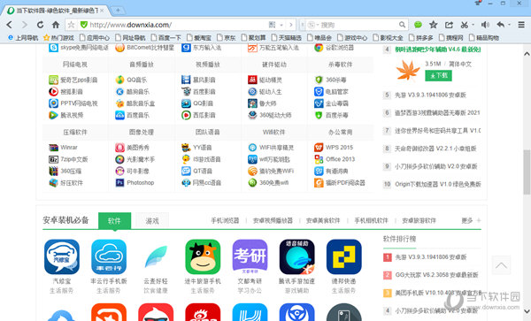Open the 京东 bookmark
Image resolution: width=531 pixels, height=321 pixels.
click(227, 37)
